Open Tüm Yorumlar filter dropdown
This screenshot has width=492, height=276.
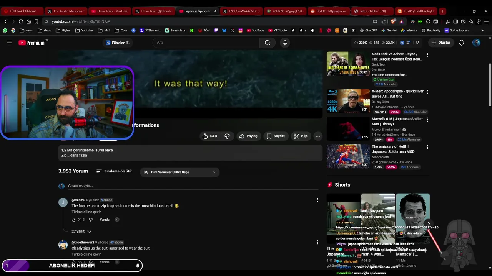coord(180,172)
